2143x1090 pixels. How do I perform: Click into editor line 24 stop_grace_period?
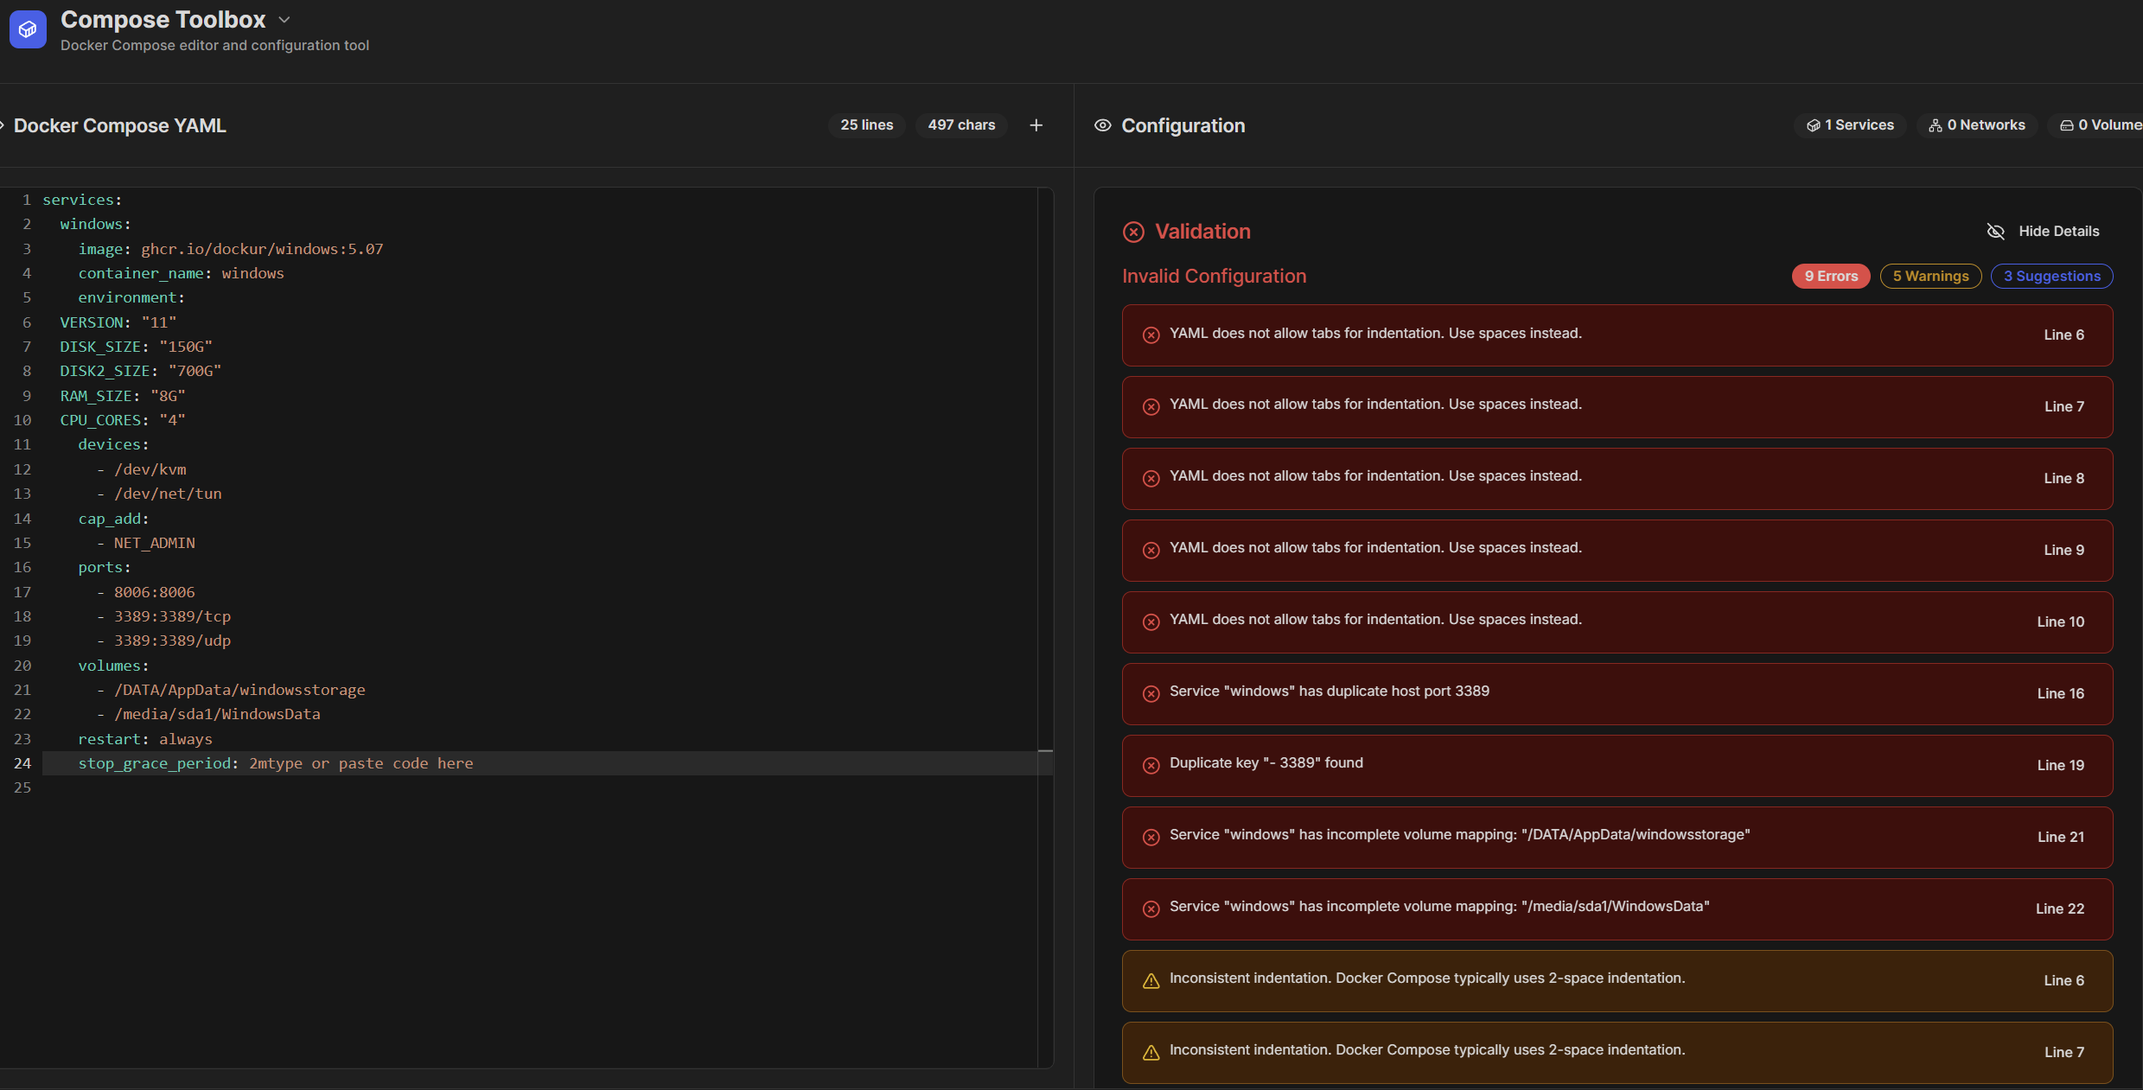pyautogui.click(x=156, y=763)
